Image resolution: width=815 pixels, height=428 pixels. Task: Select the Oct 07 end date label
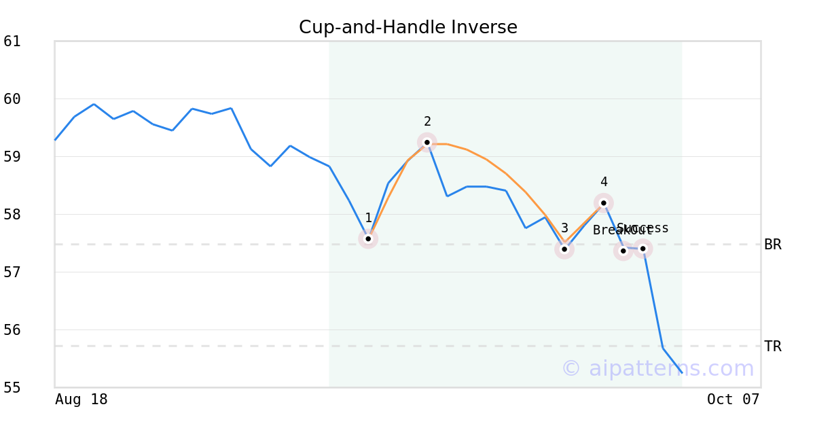point(733,399)
